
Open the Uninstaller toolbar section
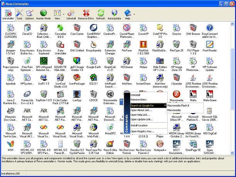click(8, 14)
